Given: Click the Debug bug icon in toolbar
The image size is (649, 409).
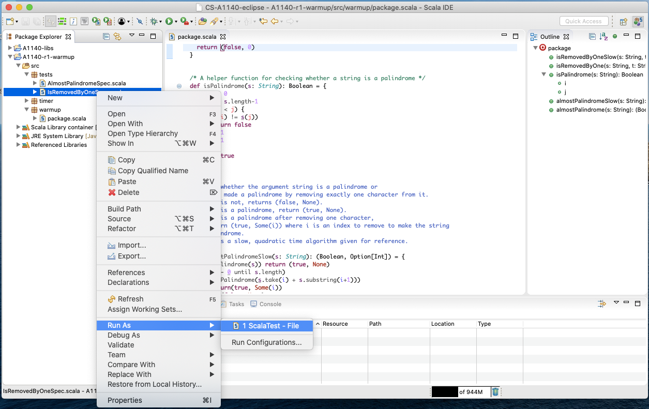Looking at the screenshot, I should (154, 21).
